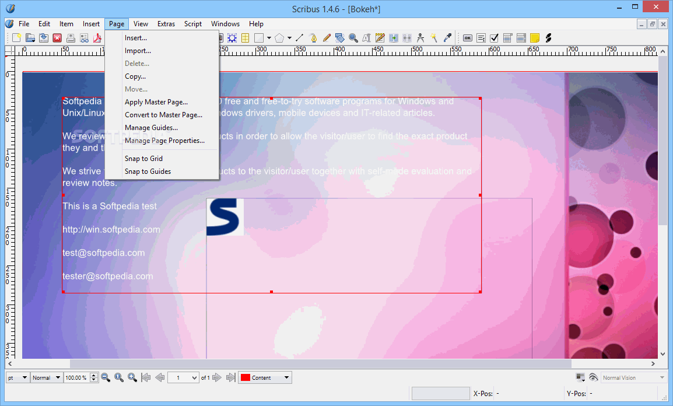
Task: Select the Edit Contents of Frame tool
Action: click(367, 38)
